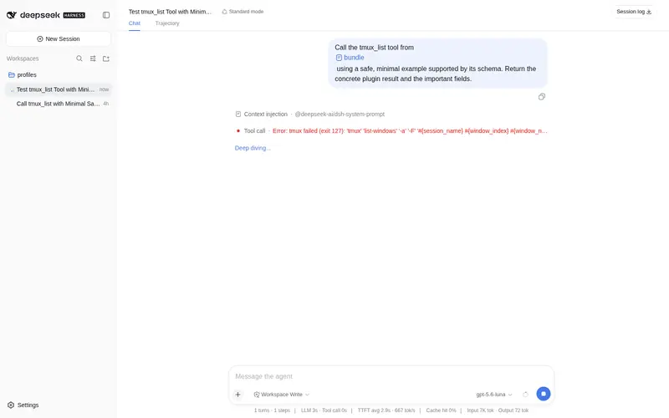
Task: Open Call tmux_list with Minimal session
Action: tap(59, 104)
